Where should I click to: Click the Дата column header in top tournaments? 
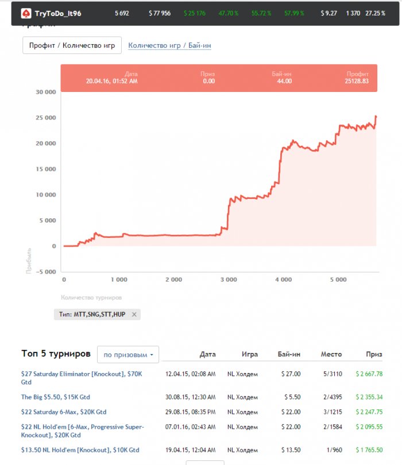coord(207,354)
